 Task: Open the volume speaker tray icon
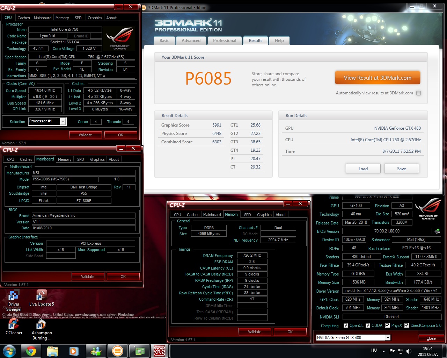coord(409,351)
